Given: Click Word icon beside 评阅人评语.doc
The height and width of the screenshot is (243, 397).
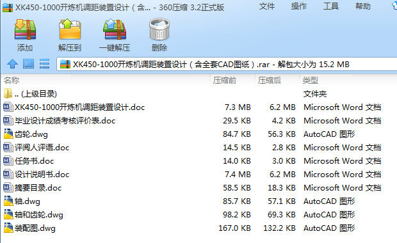Looking at the screenshot, I should coord(8,147).
